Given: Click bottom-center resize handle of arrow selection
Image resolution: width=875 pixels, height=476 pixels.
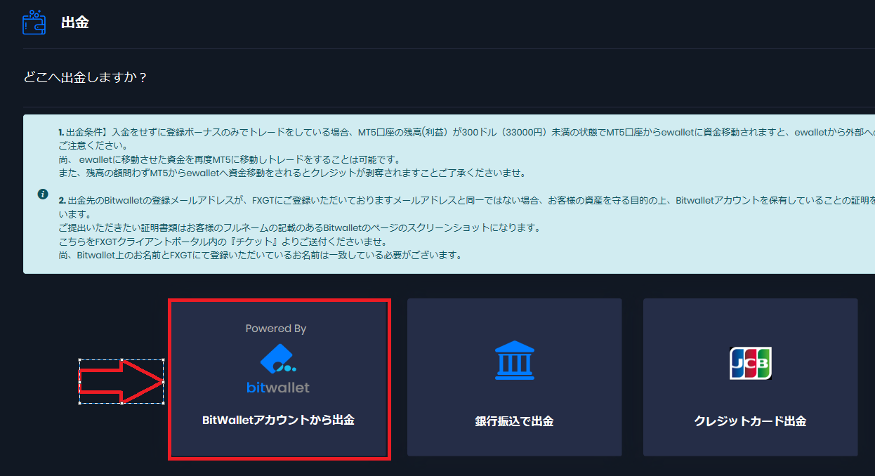Looking at the screenshot, I should pos(121,404).
